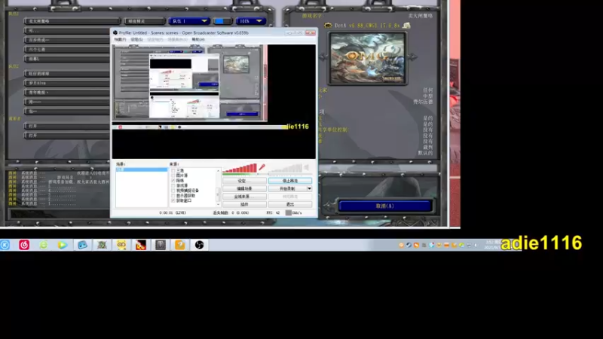Open the second player slot in team one
Image resolution: width=603 pixels, height=339 pixels.
[67, 30]
